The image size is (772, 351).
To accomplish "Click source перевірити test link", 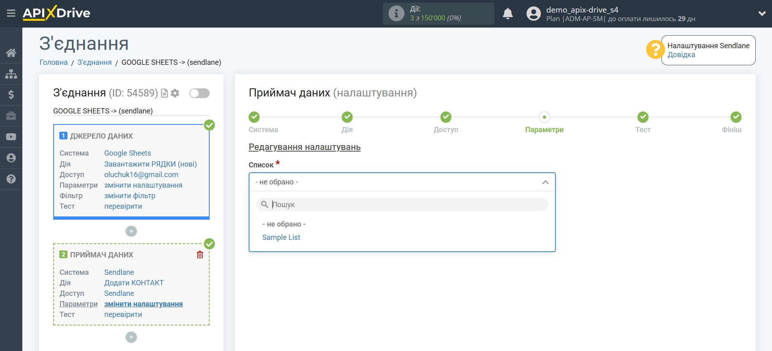I will click(123, 206).
